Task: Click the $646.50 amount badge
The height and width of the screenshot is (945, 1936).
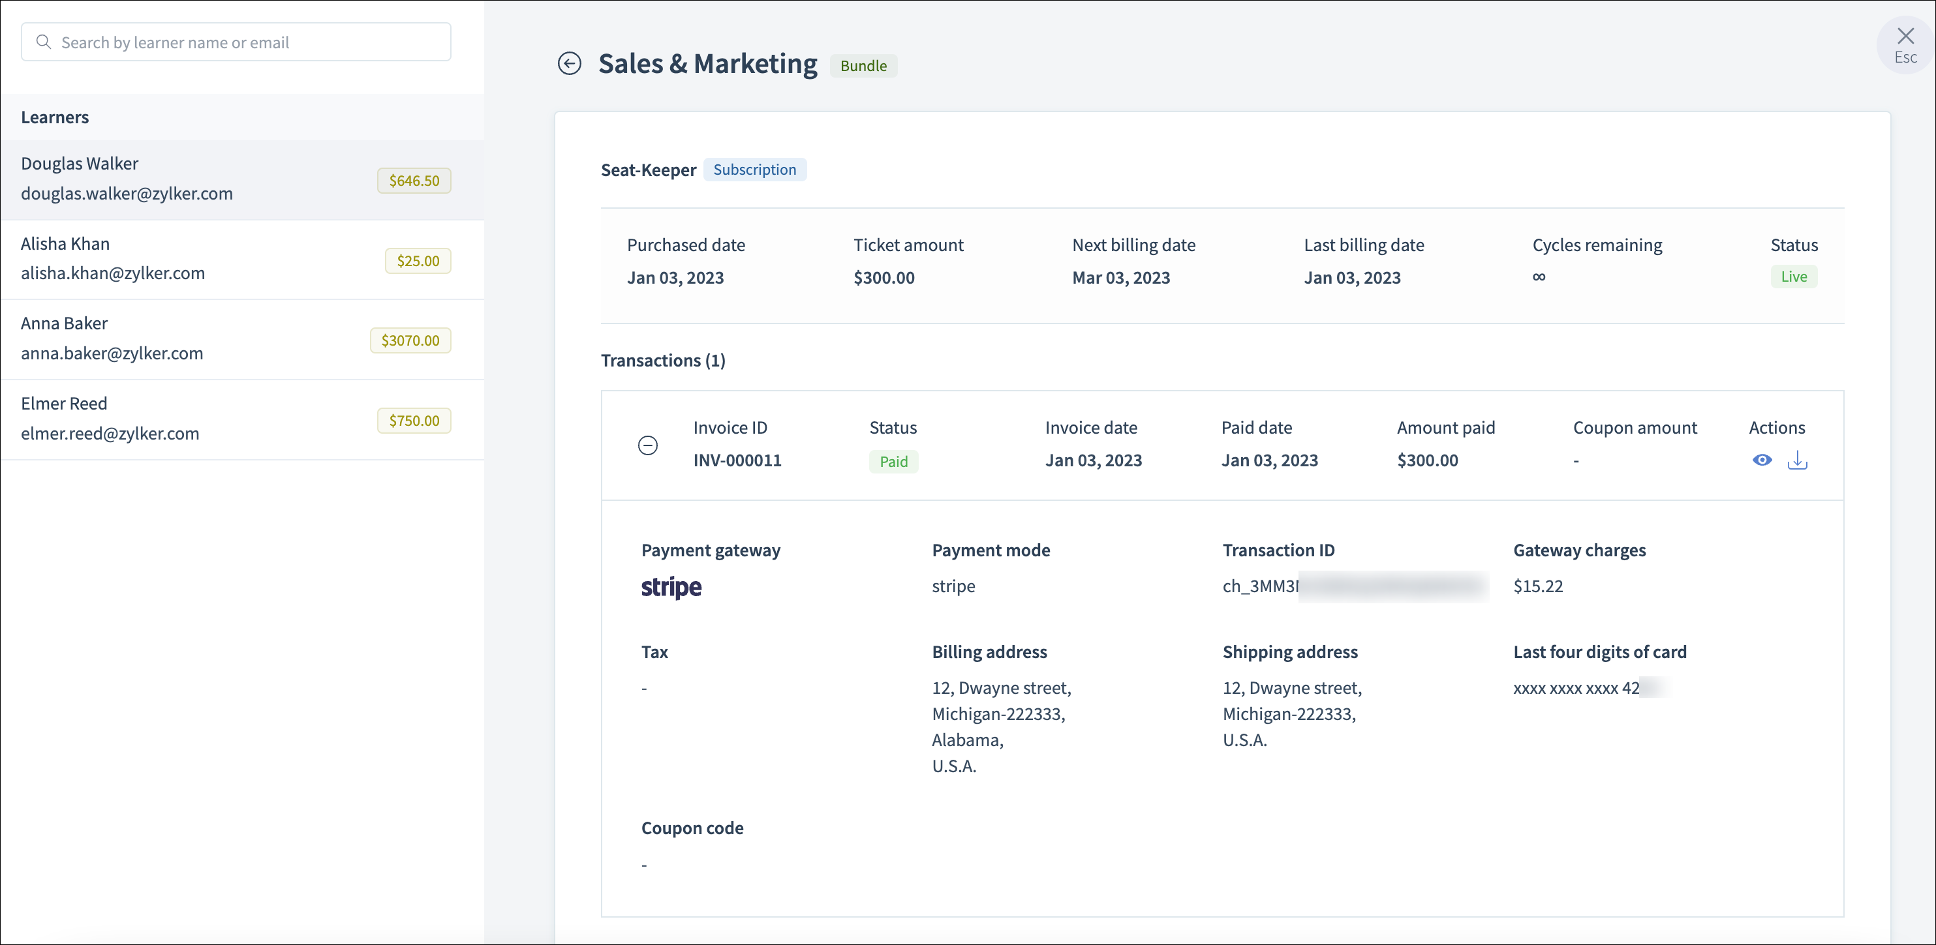Action: point(413,180)
